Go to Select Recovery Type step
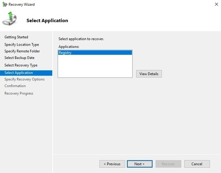 coord(21,65)
